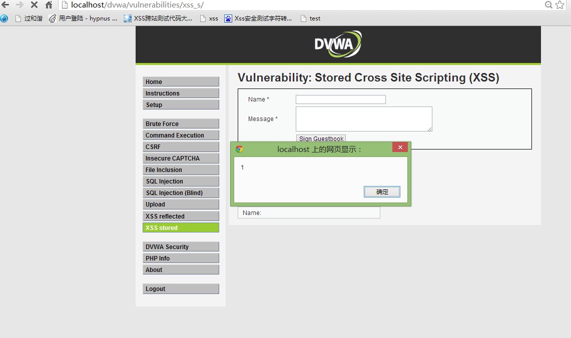Click the DVWA logo in header
This screenshot has width=571, height=338.
coord(338,44)
